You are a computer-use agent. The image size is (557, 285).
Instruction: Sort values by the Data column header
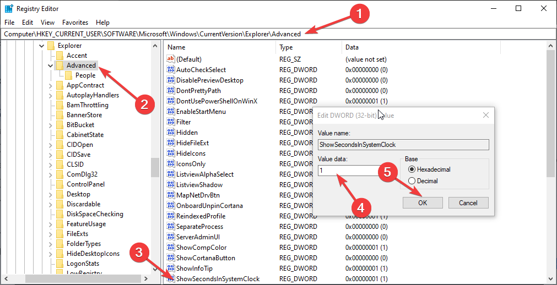[x=421, y=47]
